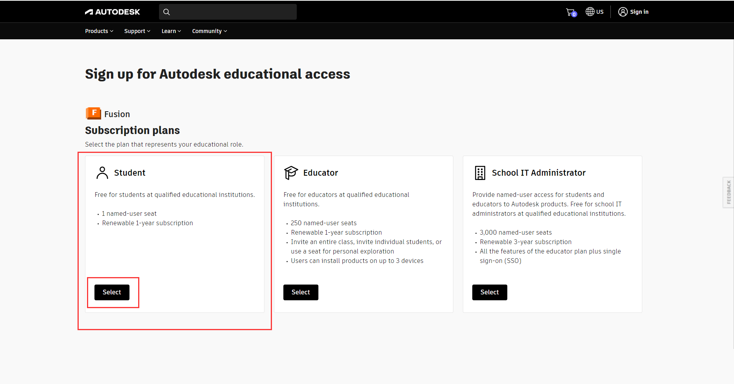Click the globe region icon
This screenshot has height=384, width=734.
click(x=590, y=12)
